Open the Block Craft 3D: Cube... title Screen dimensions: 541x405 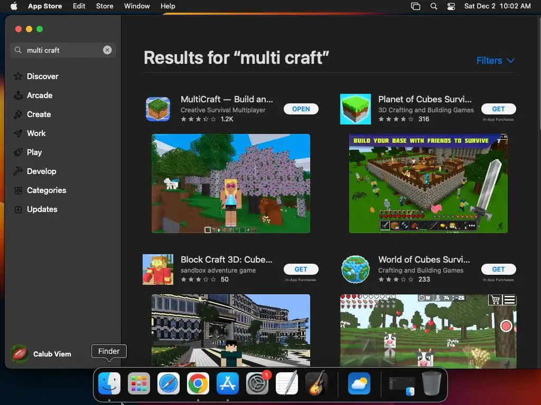click(226, 259)
